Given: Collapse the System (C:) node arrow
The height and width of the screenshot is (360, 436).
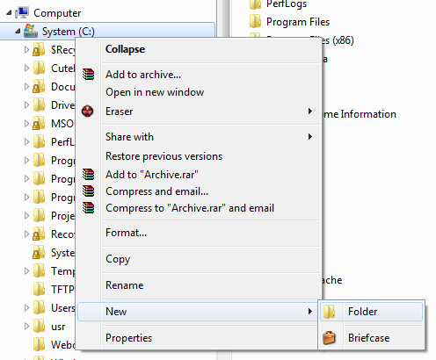Looking at the screenshot, I should coord(18,31).
